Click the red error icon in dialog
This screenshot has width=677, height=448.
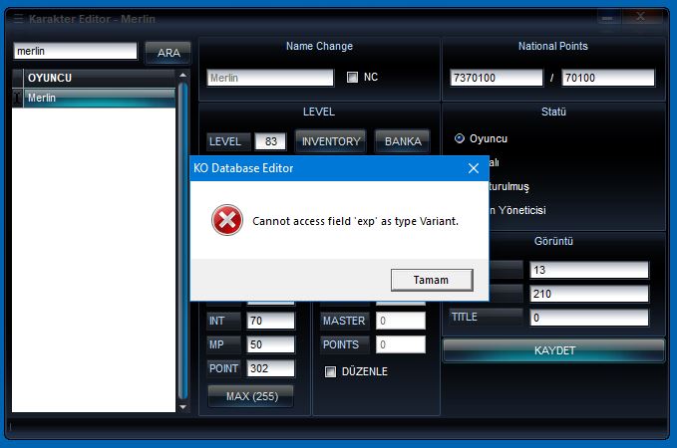(x=227, y=220)
